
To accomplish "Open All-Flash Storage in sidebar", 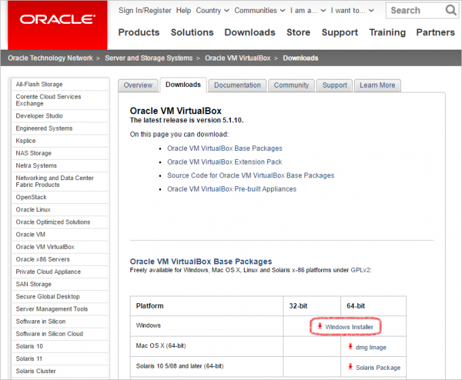I will (x=39, y=84).
